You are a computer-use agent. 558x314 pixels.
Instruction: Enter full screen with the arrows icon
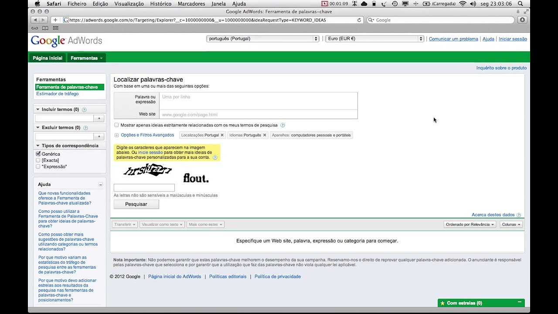[525, 12]
